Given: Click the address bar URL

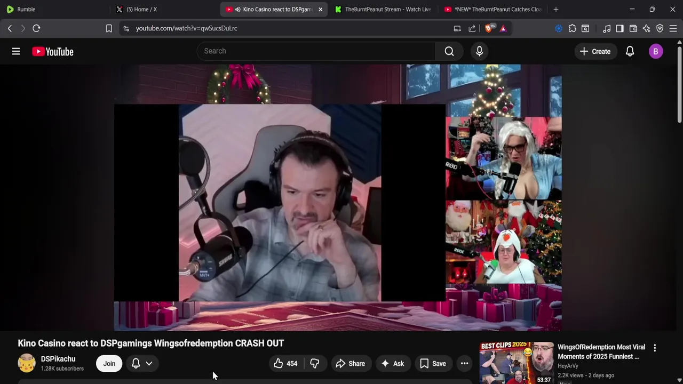Looking at the screenshot, I should (187, 28).
